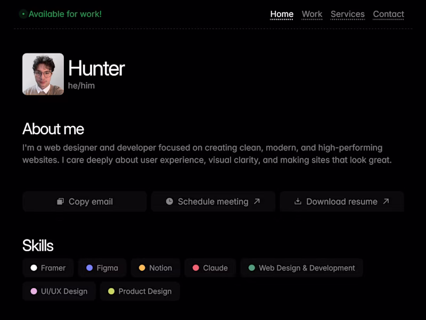
Task: Click the Download resume button label
Action: coord(342,202)
